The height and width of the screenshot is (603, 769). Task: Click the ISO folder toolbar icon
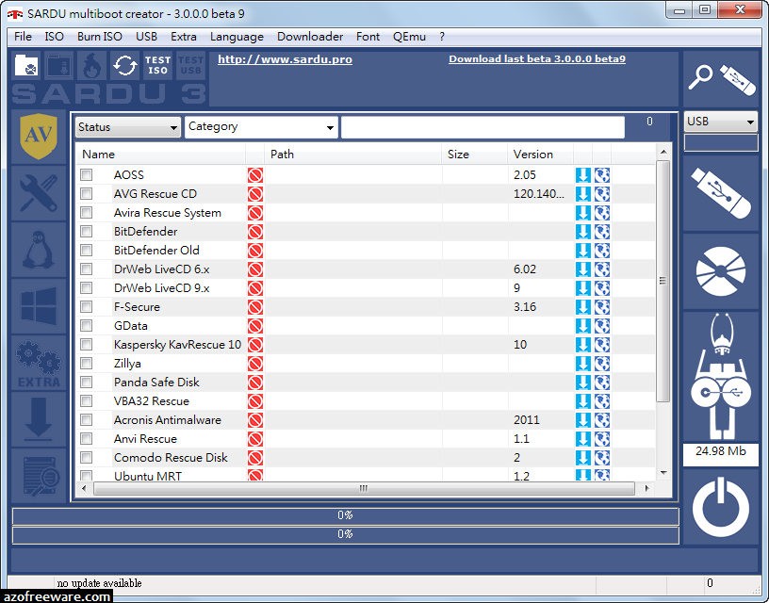[x=26, y=65]
